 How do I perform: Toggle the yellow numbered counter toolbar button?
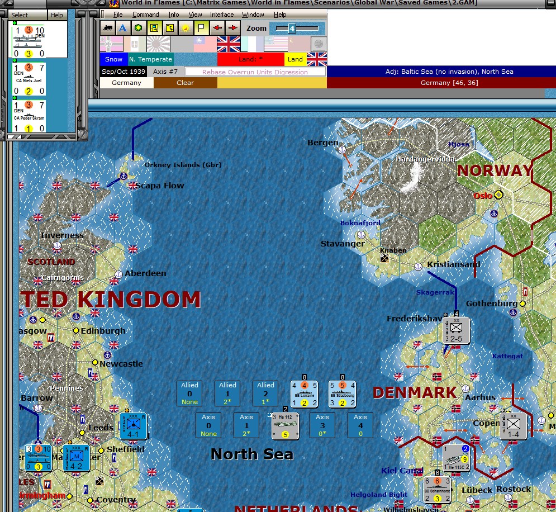169,28
